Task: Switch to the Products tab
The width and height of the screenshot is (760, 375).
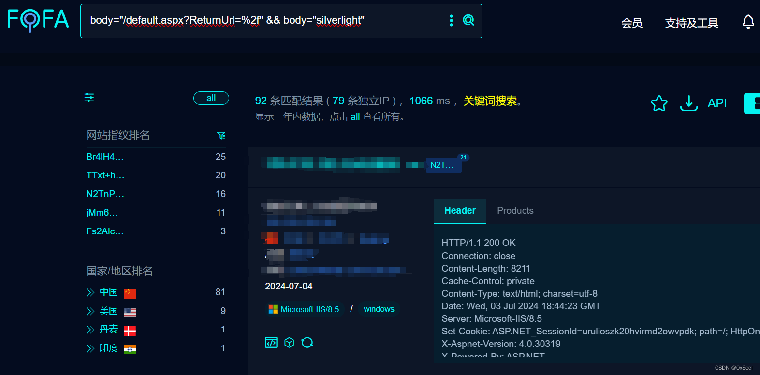Action: click(x=515, y=211)
